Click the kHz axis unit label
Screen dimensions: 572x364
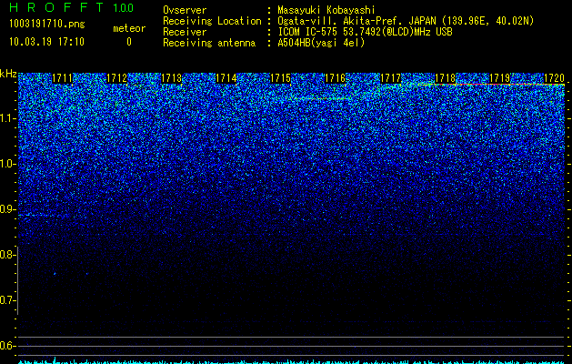(8, 74)
